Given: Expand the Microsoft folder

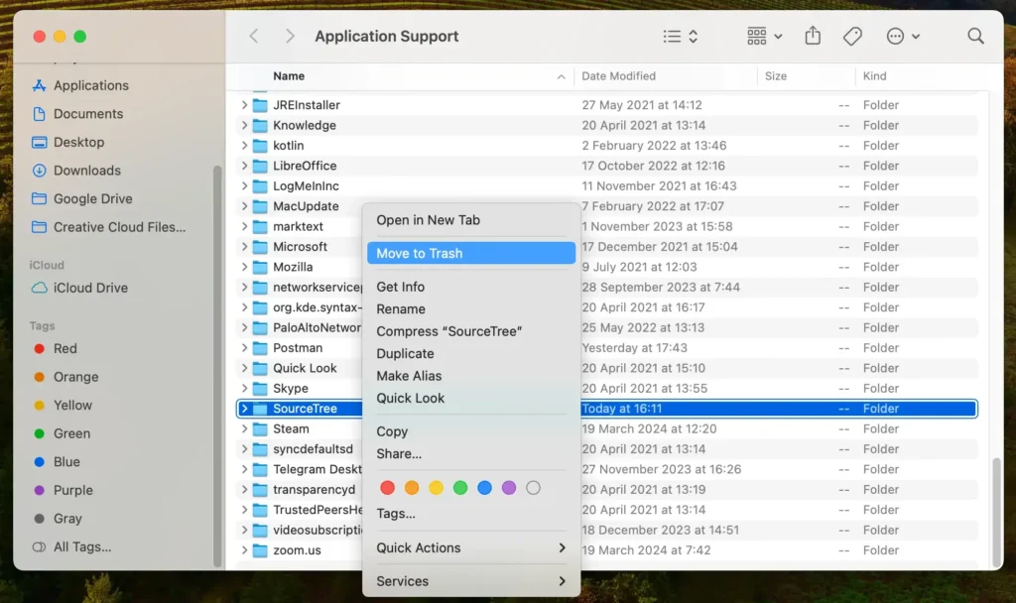Looking at the screenshot, I should pos(244,247).
